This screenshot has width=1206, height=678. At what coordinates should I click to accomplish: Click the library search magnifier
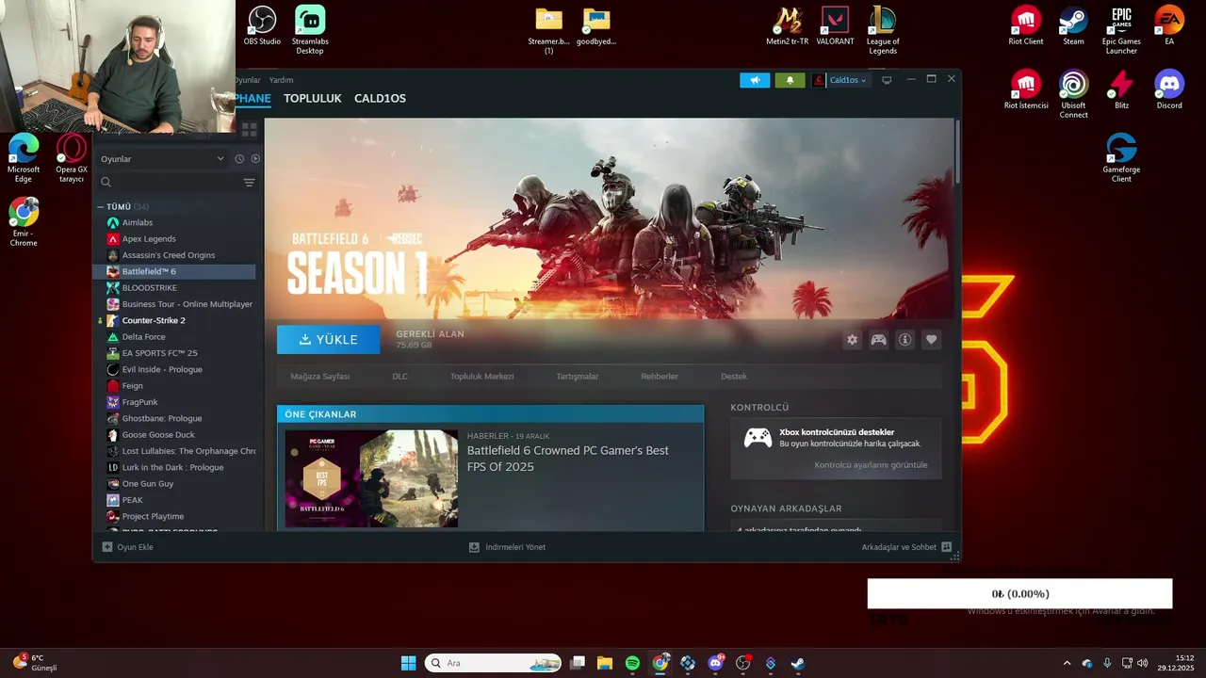106,183
